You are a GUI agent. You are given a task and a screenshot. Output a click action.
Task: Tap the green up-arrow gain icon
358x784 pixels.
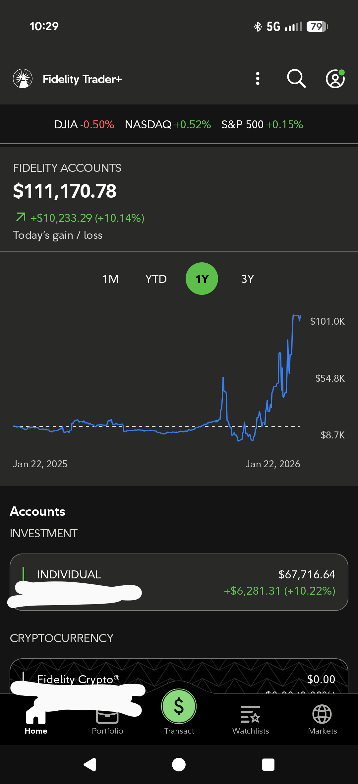pyautogui.click(x=21, y=217)
